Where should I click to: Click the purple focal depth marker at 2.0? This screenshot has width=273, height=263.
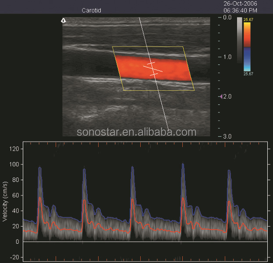[221, 96]
